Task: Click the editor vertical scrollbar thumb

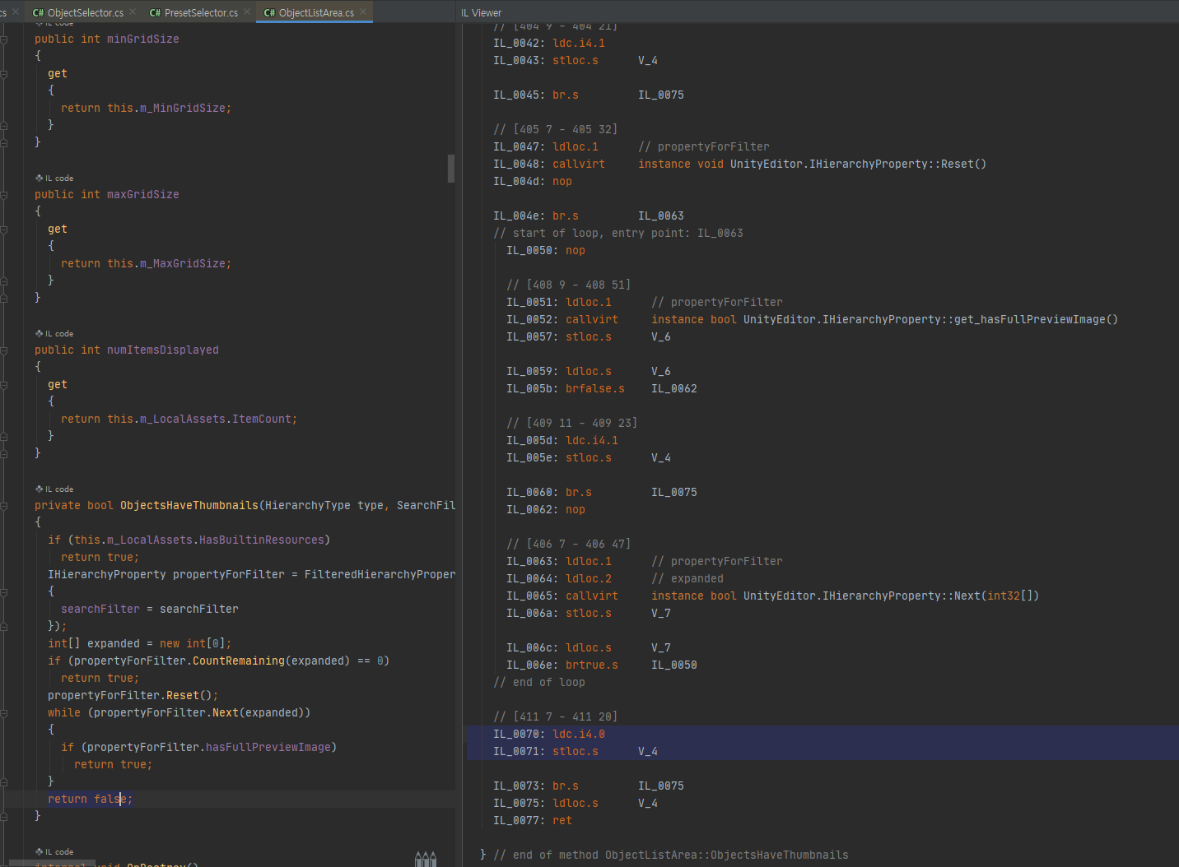Action: 451,168
